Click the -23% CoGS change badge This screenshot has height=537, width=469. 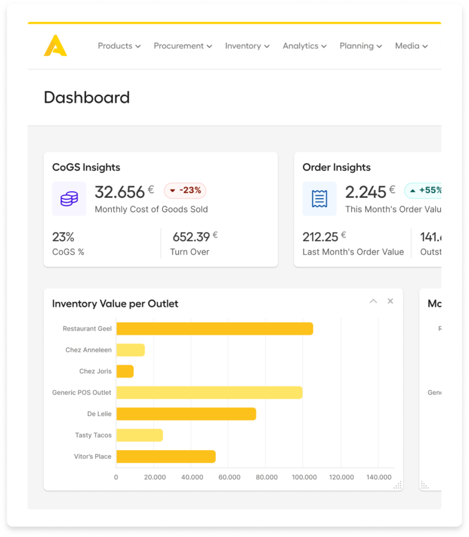[185, 191]
